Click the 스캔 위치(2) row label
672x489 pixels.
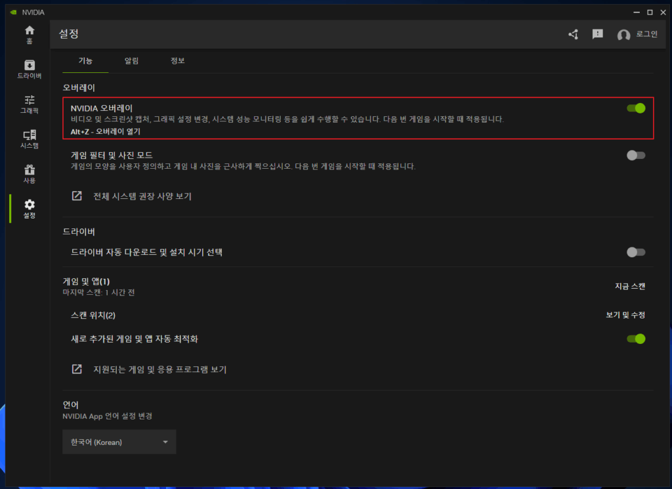pyautogui.click(x=93, y=316)
